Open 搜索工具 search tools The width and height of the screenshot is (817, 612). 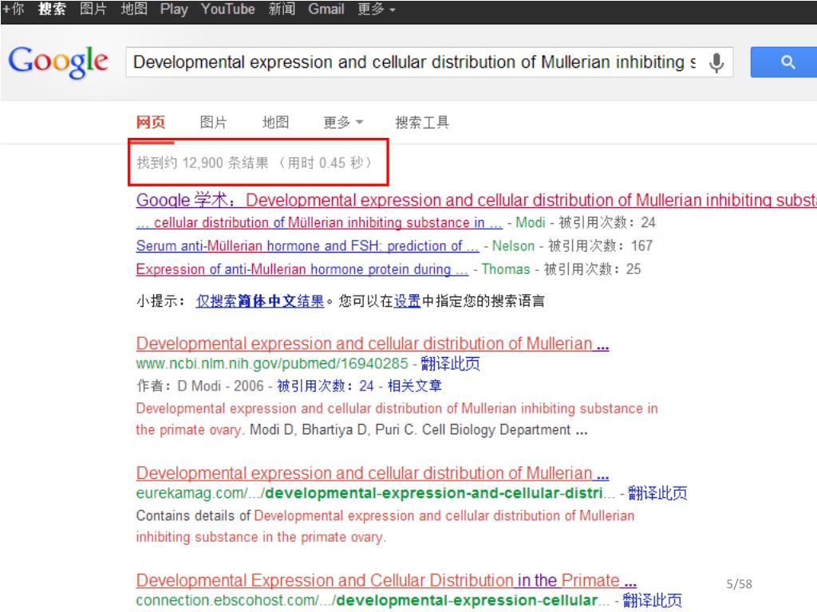tap(422, 122)
